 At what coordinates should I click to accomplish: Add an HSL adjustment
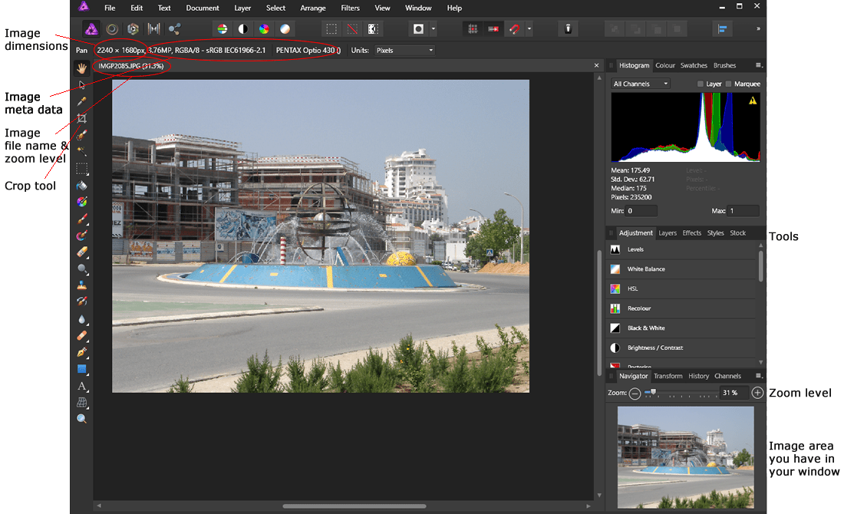click(x=682, y=289)
